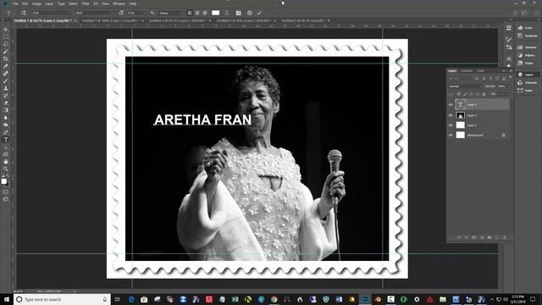Select the Move tool

point(6,30)
